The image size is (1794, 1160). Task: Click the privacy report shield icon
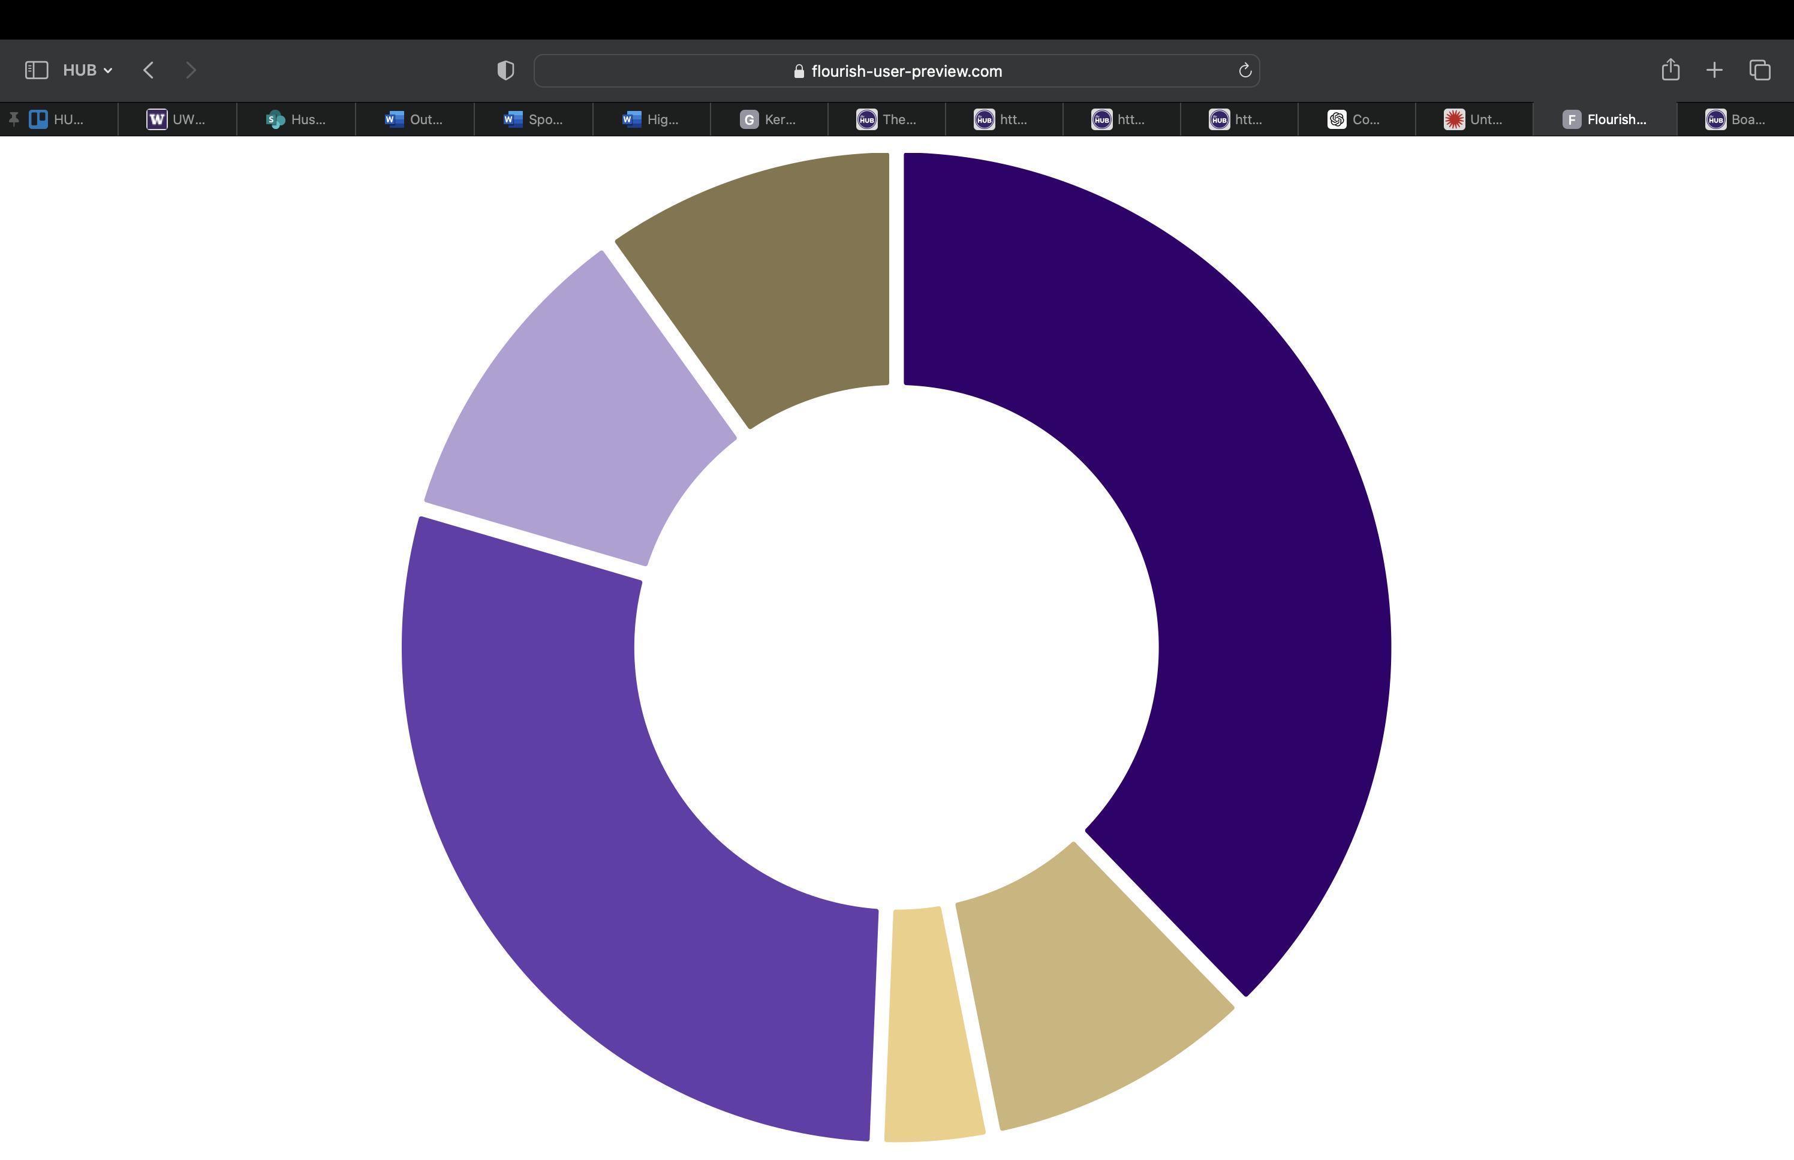(x=505, y=70)
